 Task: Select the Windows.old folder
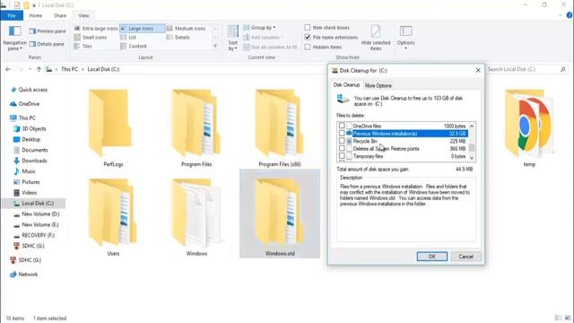point(280,214)
